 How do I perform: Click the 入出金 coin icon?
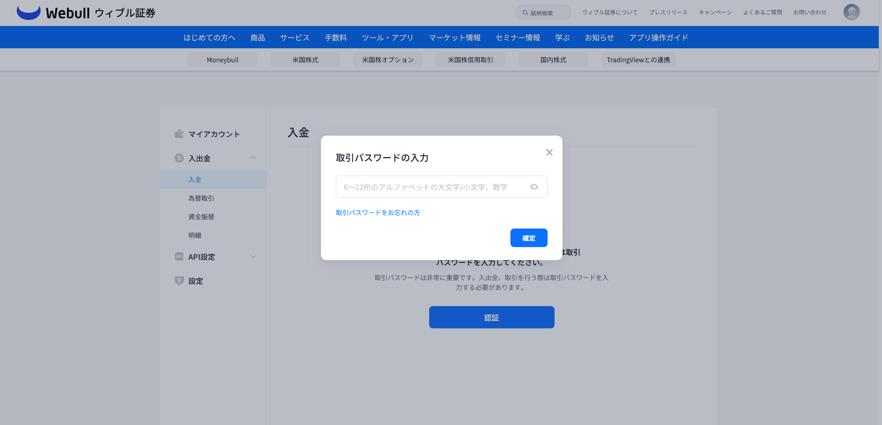(179, 158)
